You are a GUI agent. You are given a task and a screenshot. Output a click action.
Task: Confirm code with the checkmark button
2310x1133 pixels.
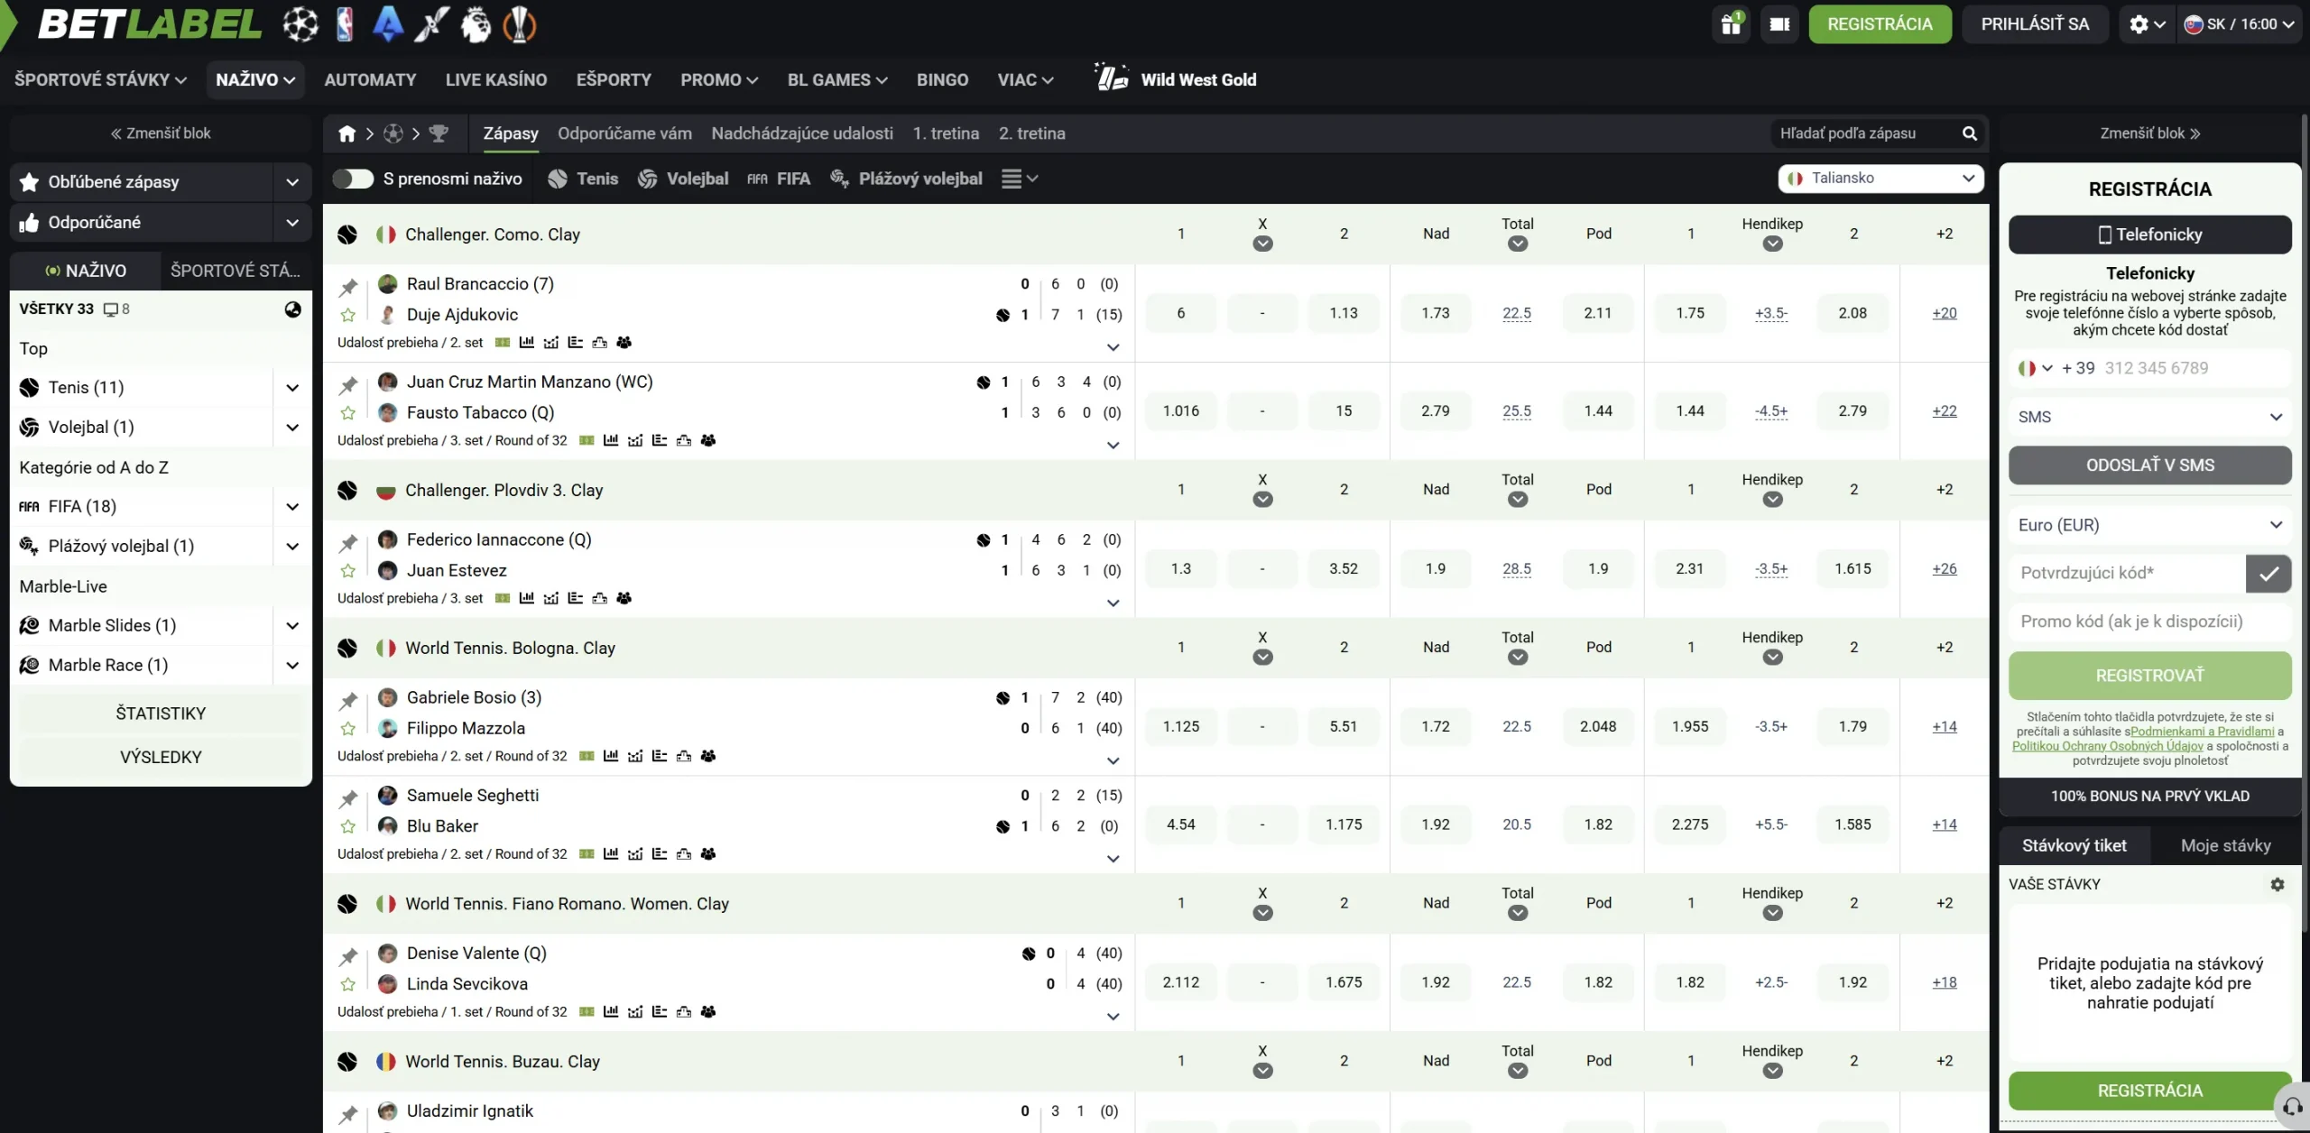coord(2268,573)
